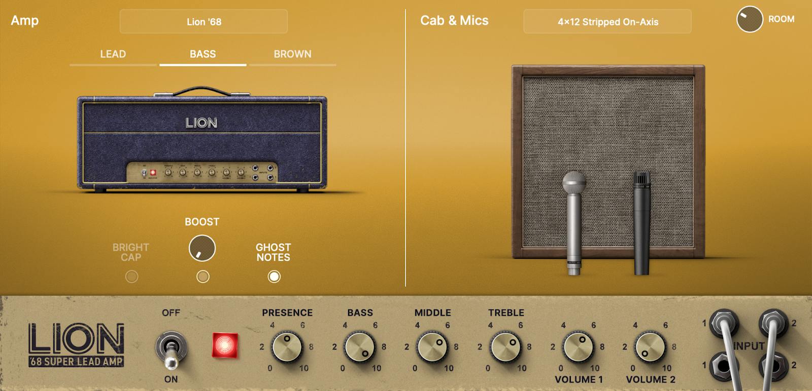Click the 4x12 speaker cabinet grille
Screen dimensions: 812x391
coord(608,162)
